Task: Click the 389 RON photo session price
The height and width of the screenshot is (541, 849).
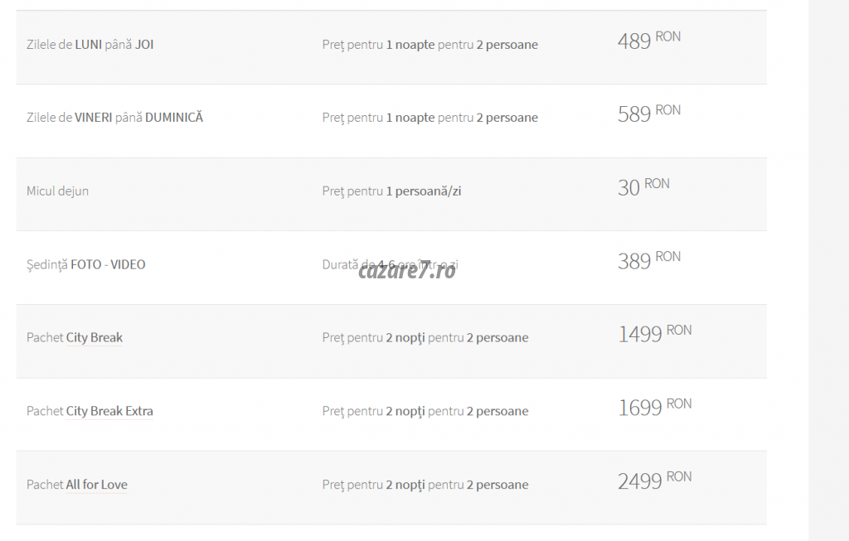Action: [x=648, y=261]
